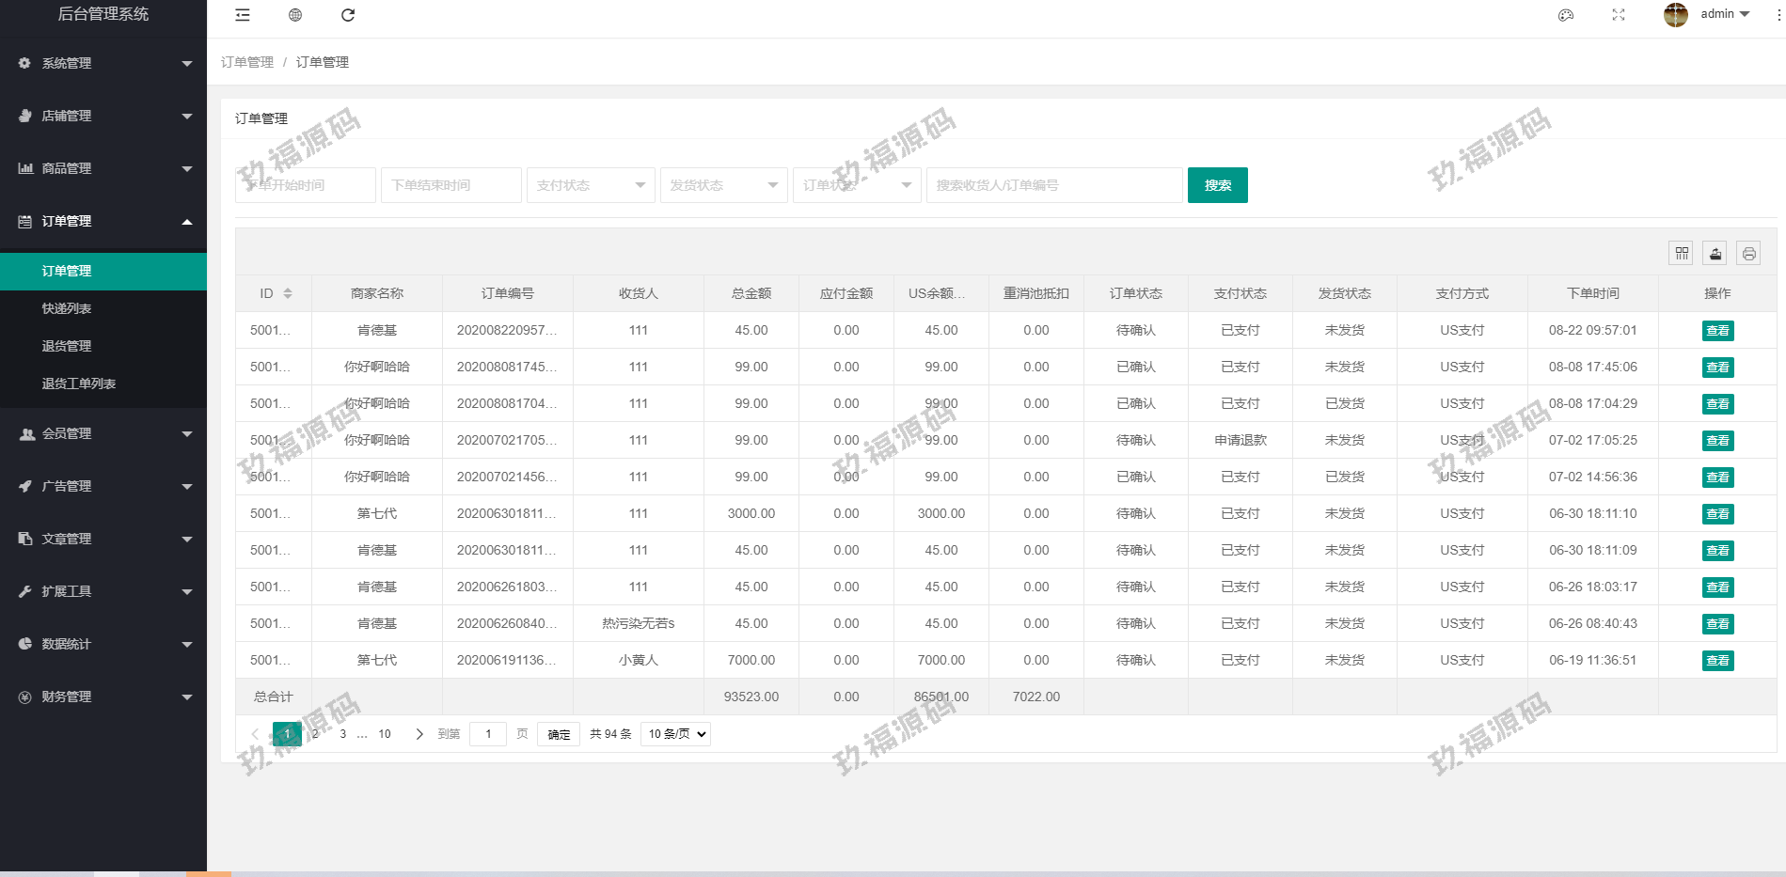The width and height of the screenshot is (1786, 877).
Task: Open 快递列表 in the sidebar
Action: [67, 308]
